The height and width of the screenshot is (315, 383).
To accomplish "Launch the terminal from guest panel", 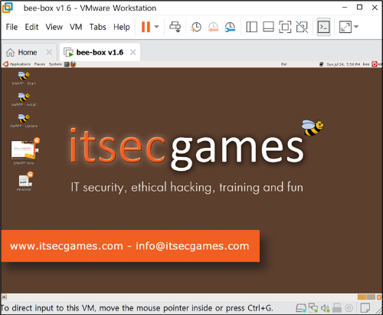I will [x=67, y=64].
